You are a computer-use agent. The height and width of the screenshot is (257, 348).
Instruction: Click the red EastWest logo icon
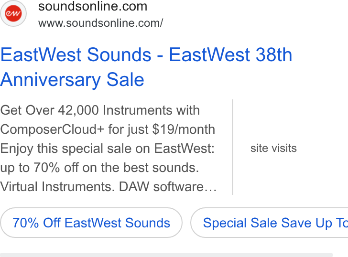pyautogui.click(x=13, y=13)
